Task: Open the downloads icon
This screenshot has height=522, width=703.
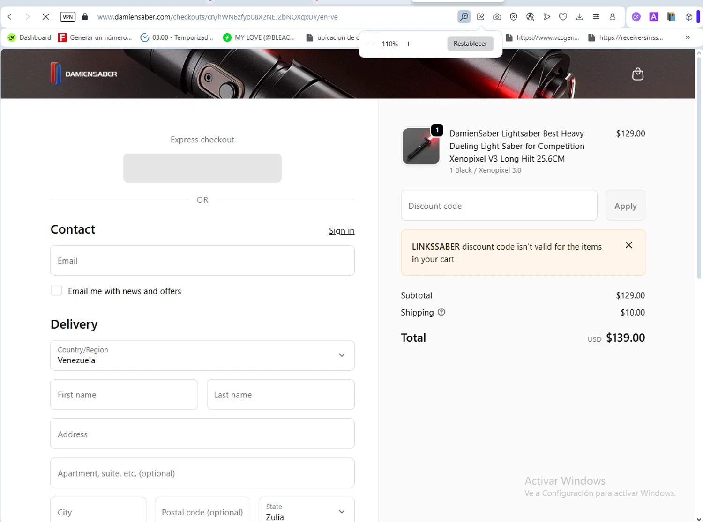Action: 580,17
